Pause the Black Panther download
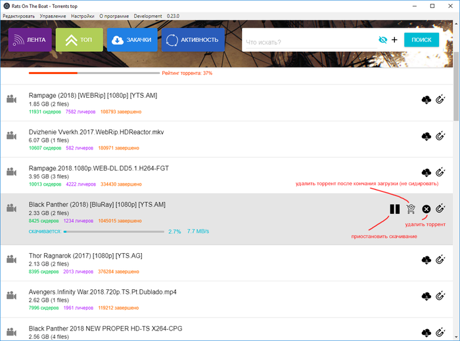The image size is (460, 341). coord(394,209)
